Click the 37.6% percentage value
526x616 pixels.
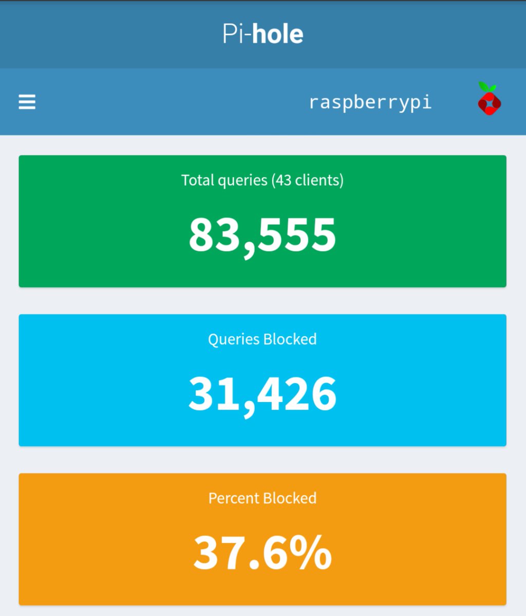[x=262, y=553]
